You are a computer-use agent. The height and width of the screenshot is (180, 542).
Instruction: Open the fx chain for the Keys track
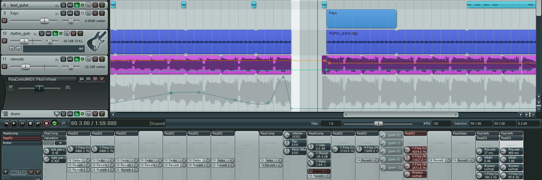click(x=77, y=13)
